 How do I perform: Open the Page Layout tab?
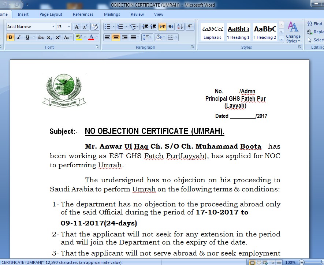51,14
